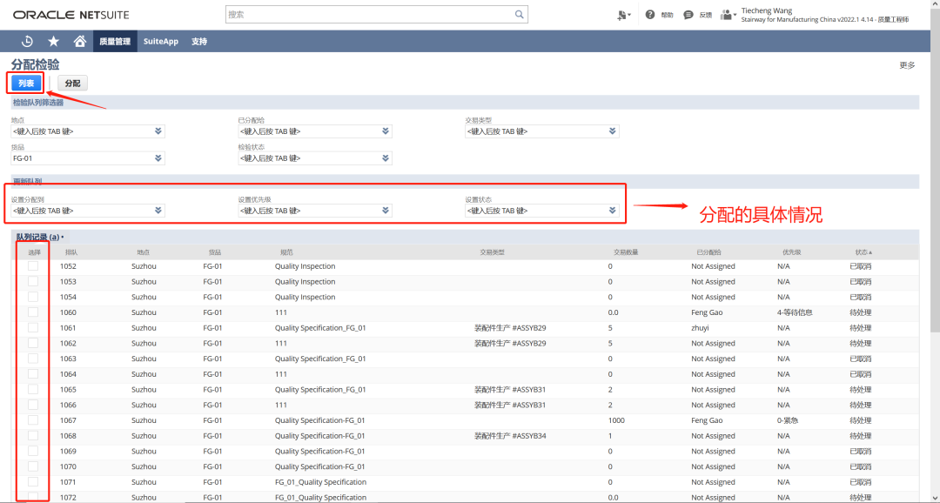
Task: Open the 质量管理 menu
Action: click(x=115, y=42)
